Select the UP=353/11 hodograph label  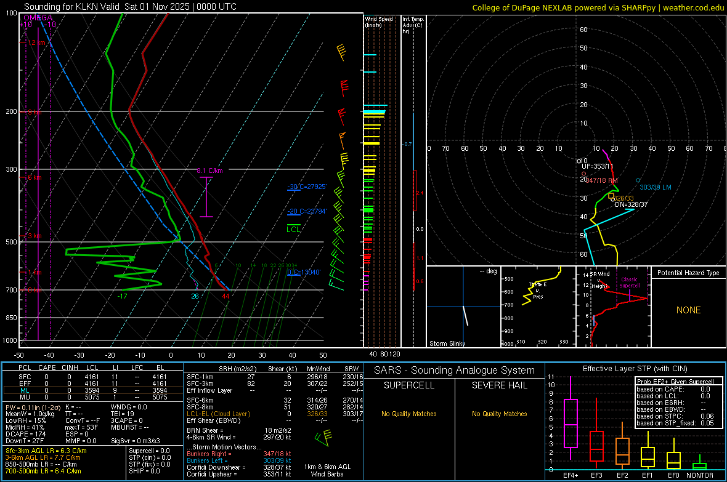[x=597, y=166]
